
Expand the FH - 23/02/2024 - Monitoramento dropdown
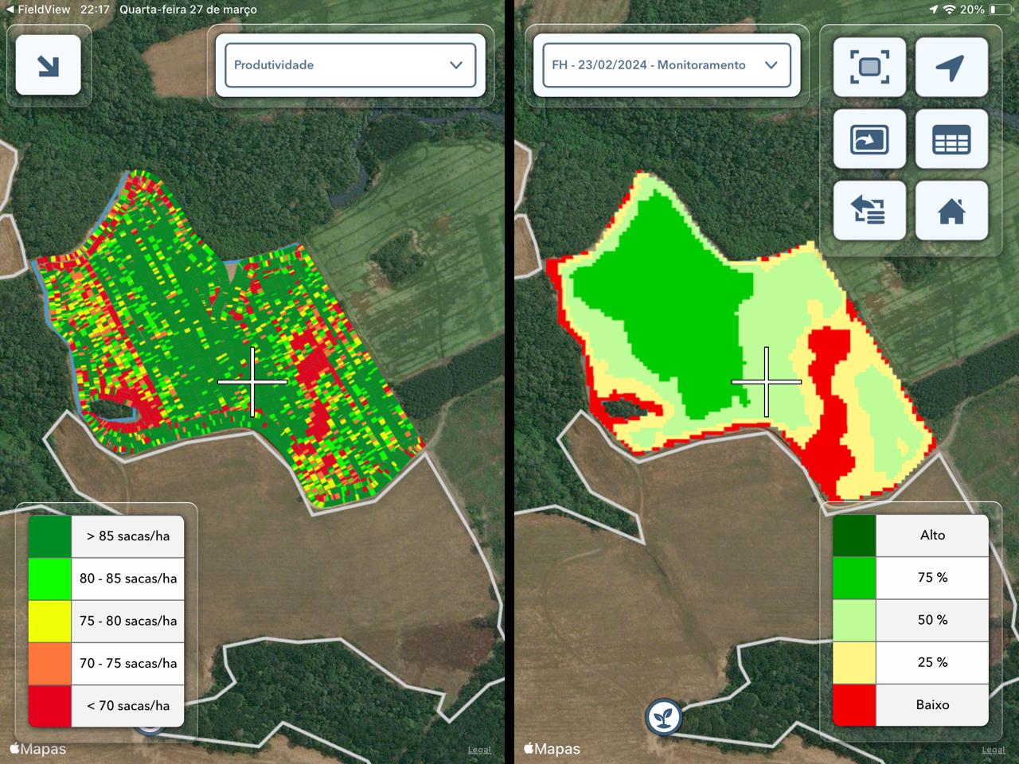pyautogui.click(x=666, y=66)
